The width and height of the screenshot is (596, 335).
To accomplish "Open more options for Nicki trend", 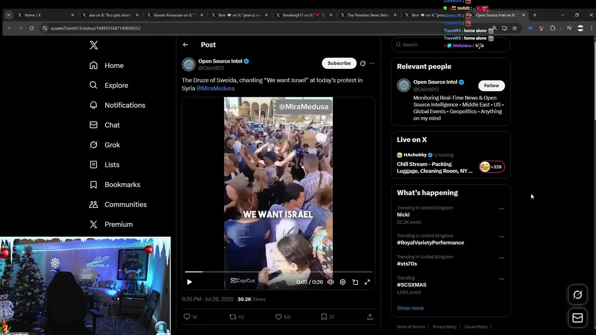I will point(501,209).
